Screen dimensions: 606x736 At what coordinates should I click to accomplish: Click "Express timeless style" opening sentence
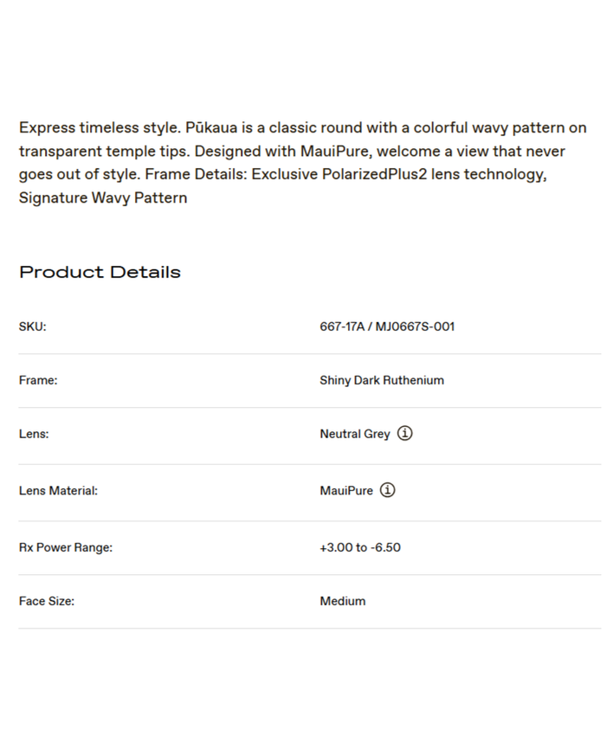click(x=100, y=128)
